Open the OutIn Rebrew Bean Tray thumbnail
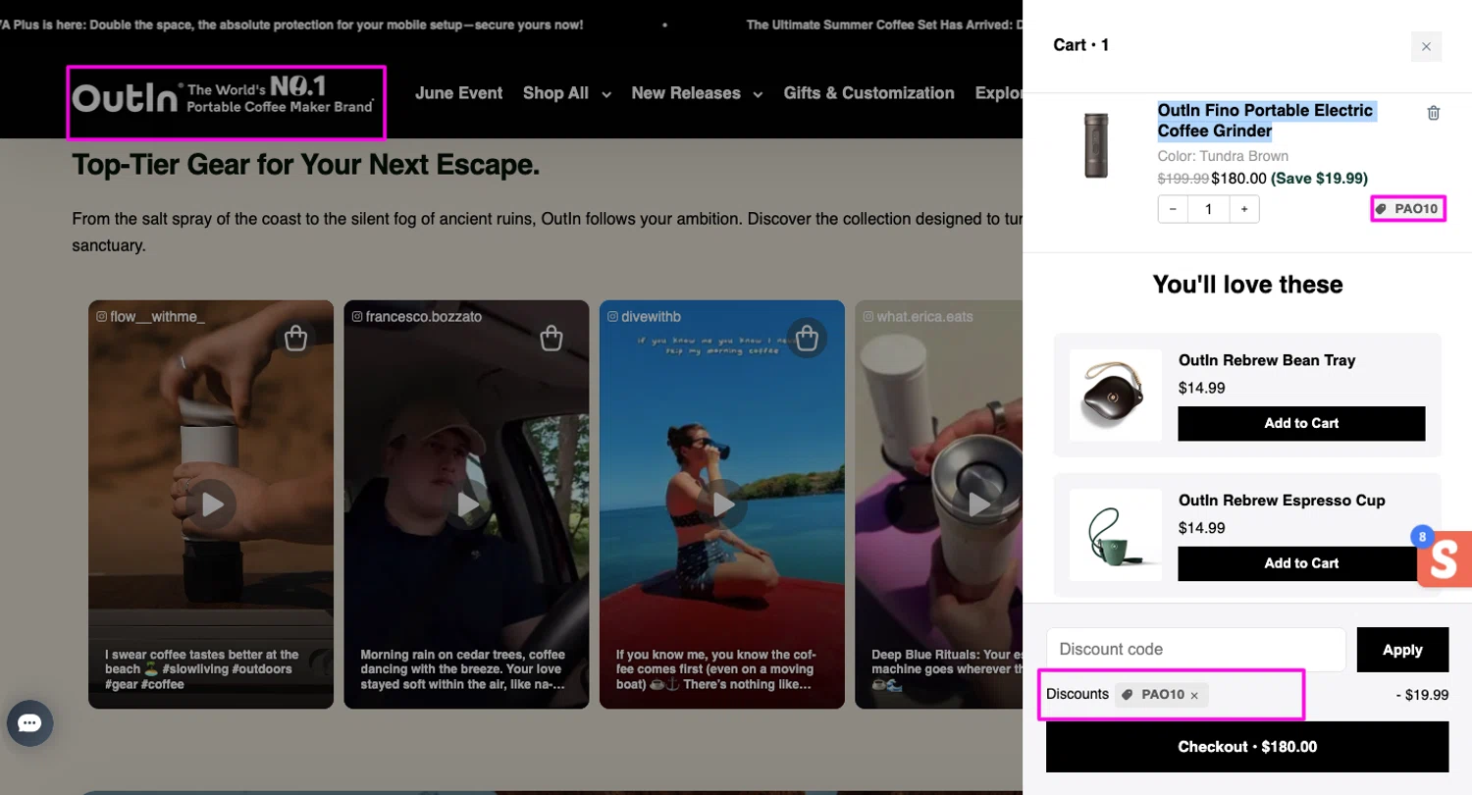Image resolution: width=1472 pixels, height=795 pixels. (1116, 395)
